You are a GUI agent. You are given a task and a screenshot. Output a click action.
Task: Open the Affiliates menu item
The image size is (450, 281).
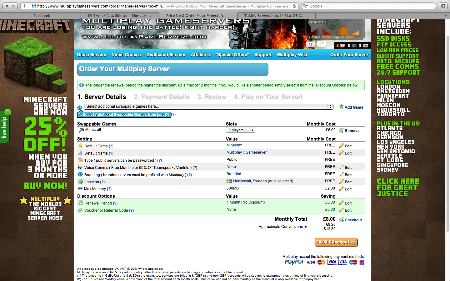[200, 55]
